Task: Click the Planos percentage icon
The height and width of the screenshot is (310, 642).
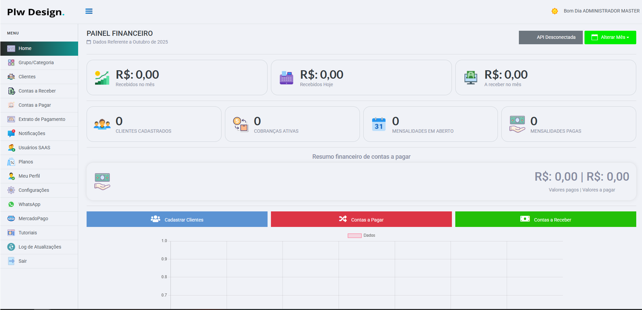Action: 11,162
